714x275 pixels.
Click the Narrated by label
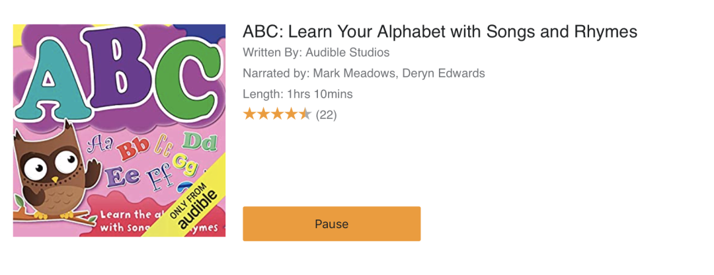[276, 73]
